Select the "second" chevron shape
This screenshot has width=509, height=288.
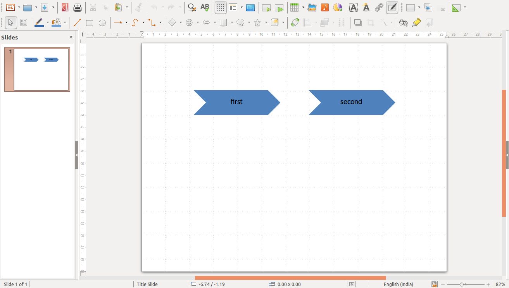pyautogui.click(x=352, y=103)
